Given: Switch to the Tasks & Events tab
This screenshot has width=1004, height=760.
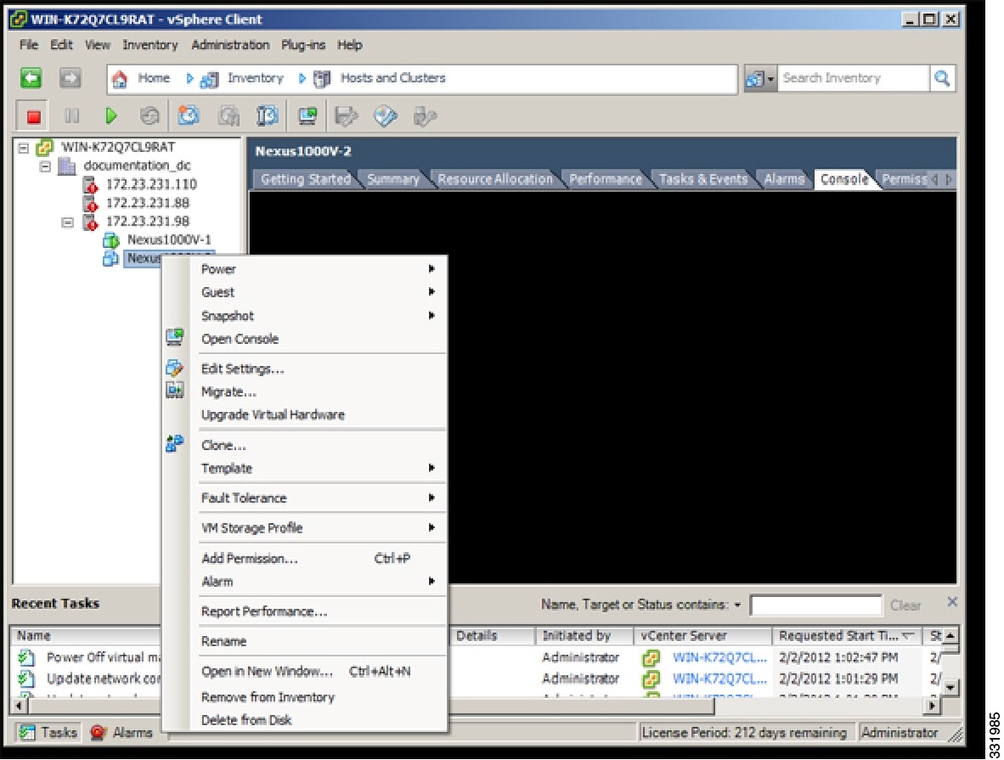Looking at the screenshot, I should click(703, 179).
